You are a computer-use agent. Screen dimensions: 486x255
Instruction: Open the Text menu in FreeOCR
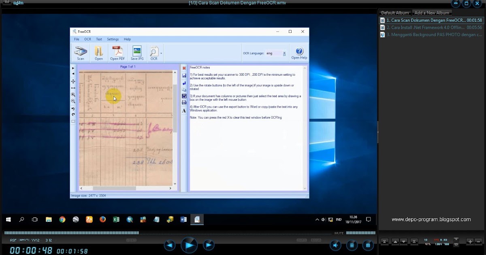click(x=99, y=39)
